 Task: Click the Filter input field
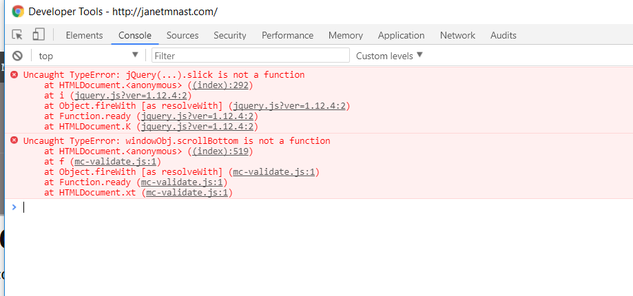[251, 56]
